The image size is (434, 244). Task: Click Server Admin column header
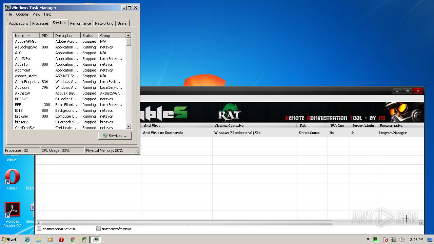click(363, 125)
